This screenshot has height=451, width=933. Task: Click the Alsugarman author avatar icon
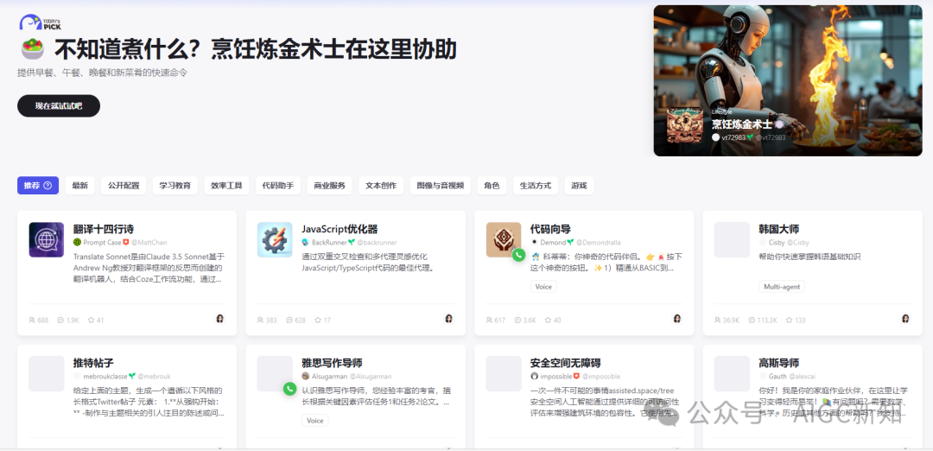[x=305, y=377]
